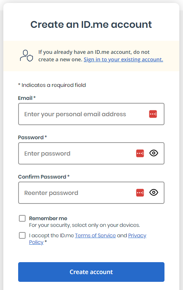
Task: Click the password manager icon in Email field
Action: tap(153, 114)
